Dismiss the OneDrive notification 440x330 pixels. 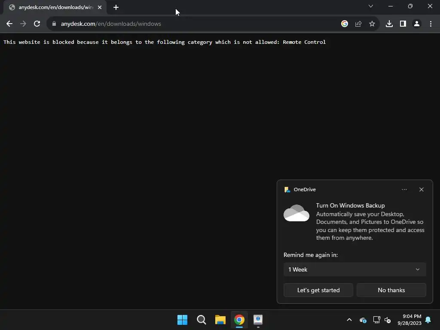[x=421, y=189]
